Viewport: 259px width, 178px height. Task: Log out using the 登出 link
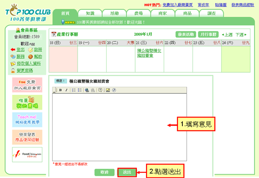20,50
